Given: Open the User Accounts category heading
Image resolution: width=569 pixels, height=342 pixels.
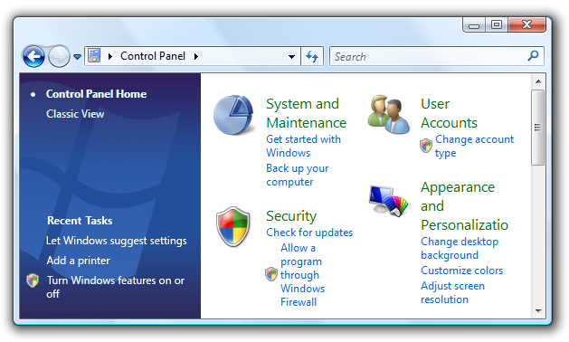Looking at the screenshot, I should point(449,113).
